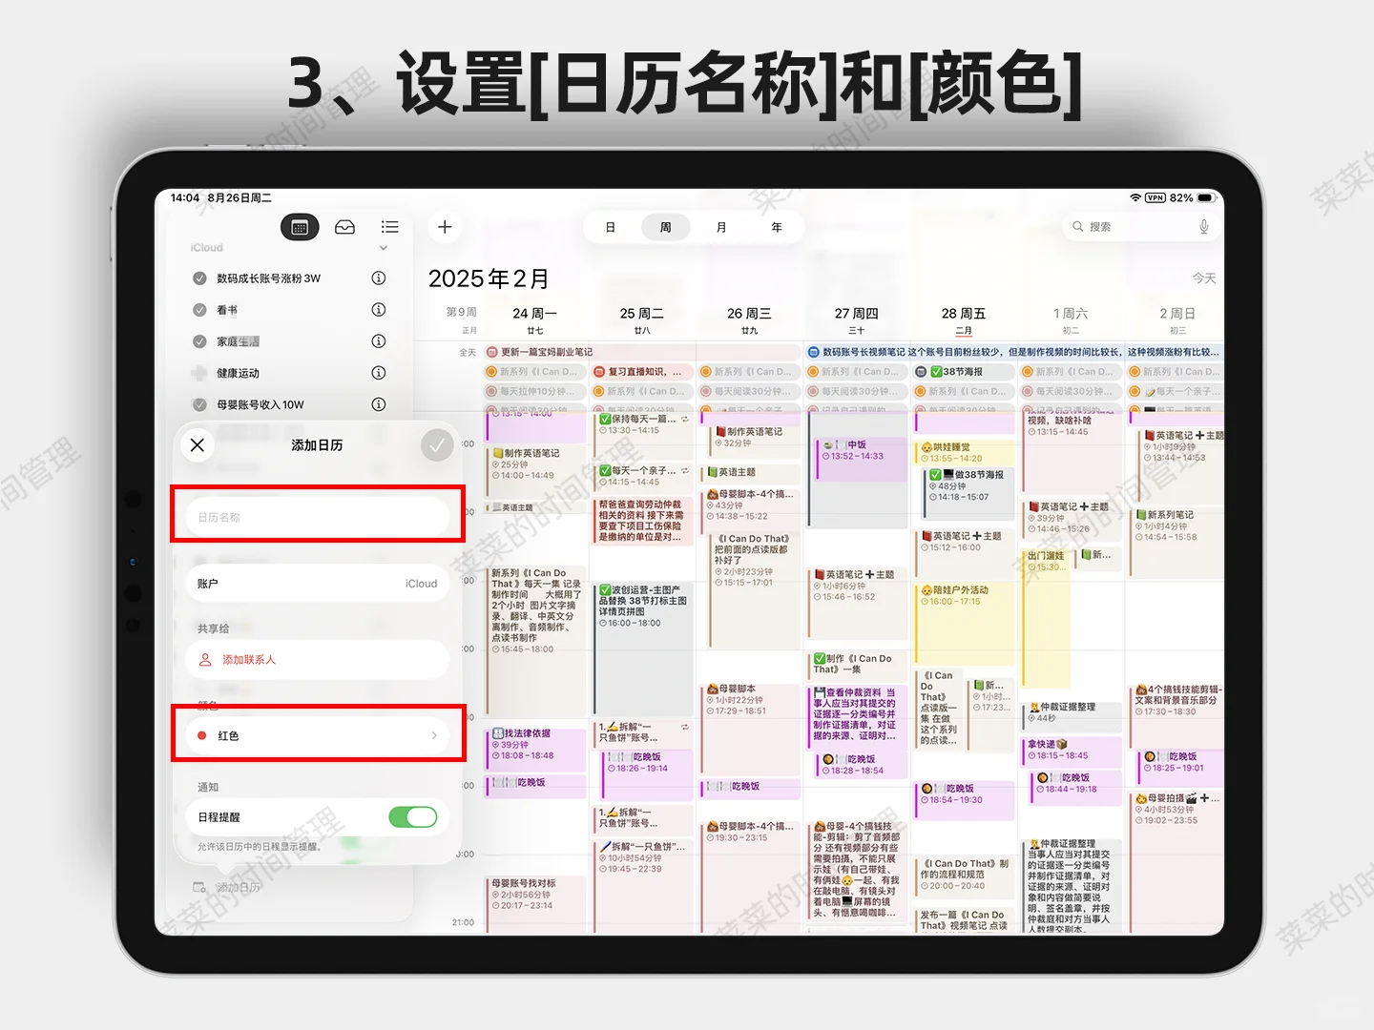Focus the 搜索 search field
1374x1030 pixels.
[x=1141, y=227]
